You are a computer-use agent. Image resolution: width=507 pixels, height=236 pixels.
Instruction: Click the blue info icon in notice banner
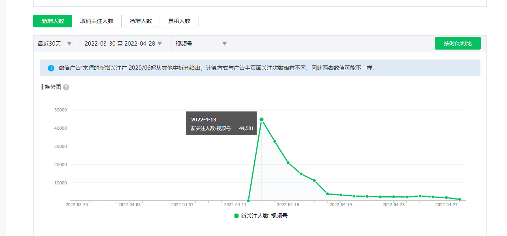[51, 68]
